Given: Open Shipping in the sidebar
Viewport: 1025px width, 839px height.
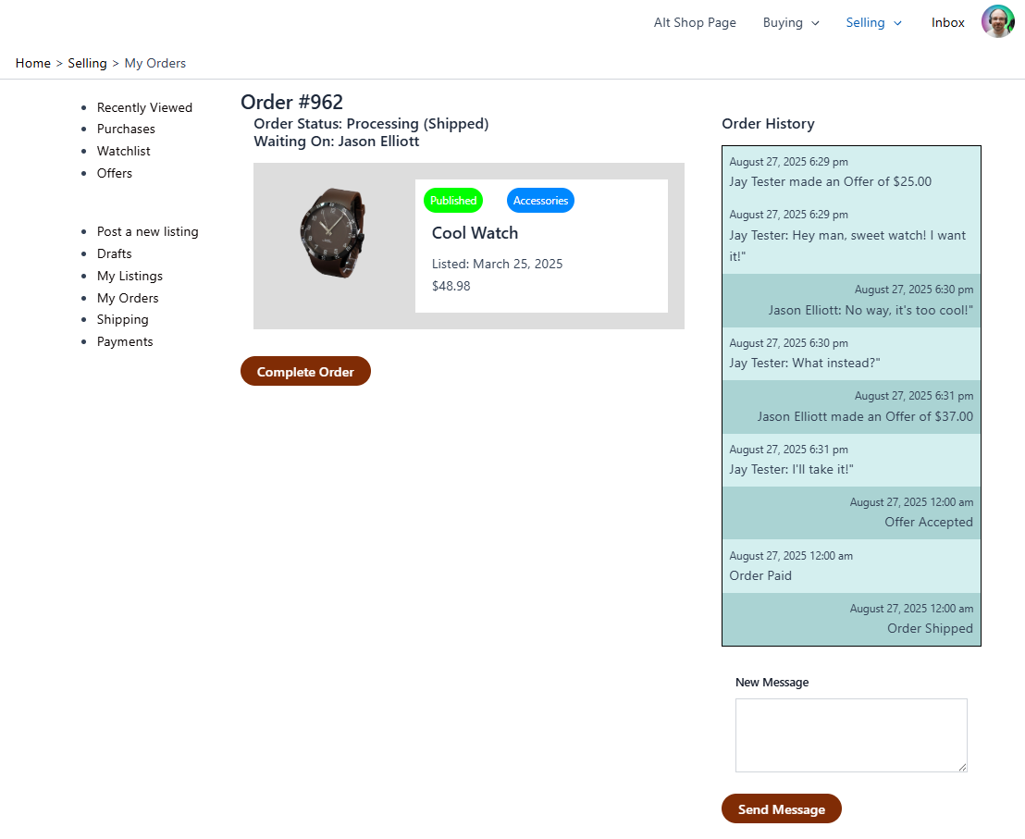Looking at the screenshot, I should click(122, 319).
